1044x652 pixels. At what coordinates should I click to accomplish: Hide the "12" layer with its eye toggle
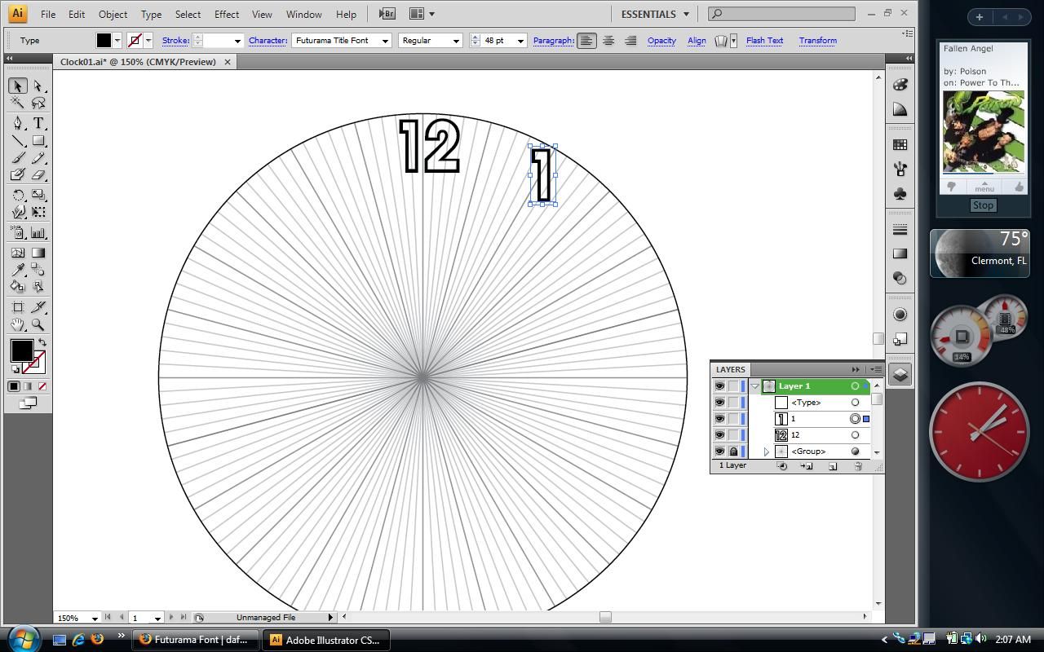[720, 434]
